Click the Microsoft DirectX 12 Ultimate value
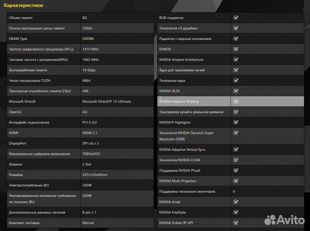Viewport: 310px width, 231px height. pyautogui.click(x=106, y=102)
